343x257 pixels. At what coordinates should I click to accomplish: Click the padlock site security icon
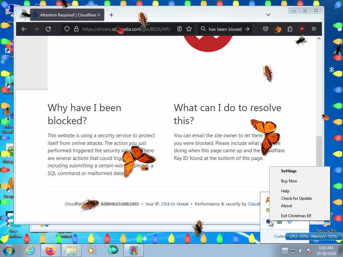coord(76,29)
